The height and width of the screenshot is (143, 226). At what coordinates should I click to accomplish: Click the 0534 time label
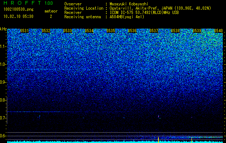[89, 31]
